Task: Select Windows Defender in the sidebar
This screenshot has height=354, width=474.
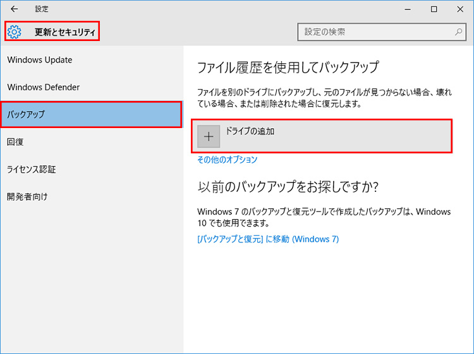Action: tap(44, 87)
